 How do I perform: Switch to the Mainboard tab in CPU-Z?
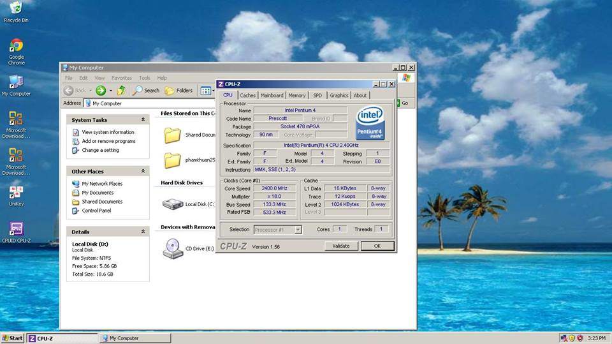272,96
